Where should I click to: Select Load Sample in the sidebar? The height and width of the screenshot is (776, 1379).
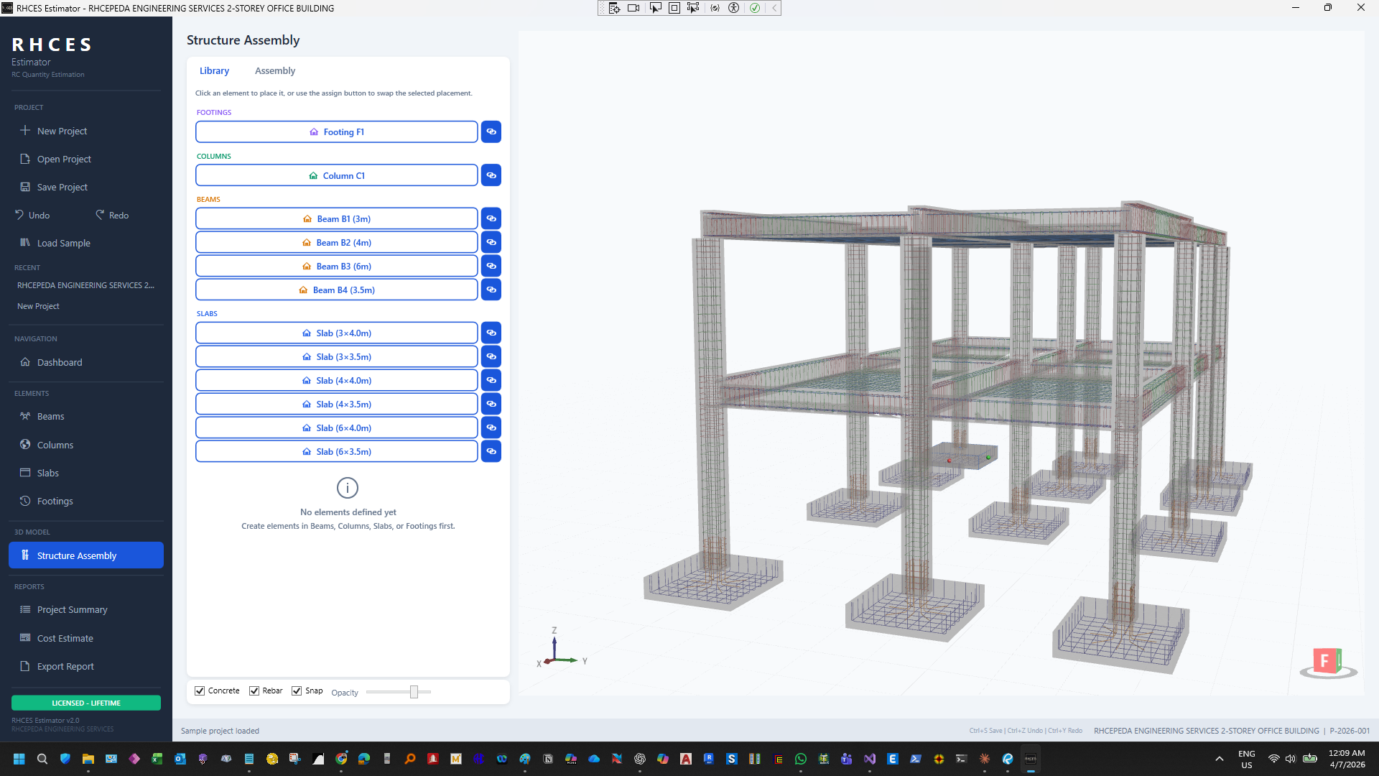point(63,243)
